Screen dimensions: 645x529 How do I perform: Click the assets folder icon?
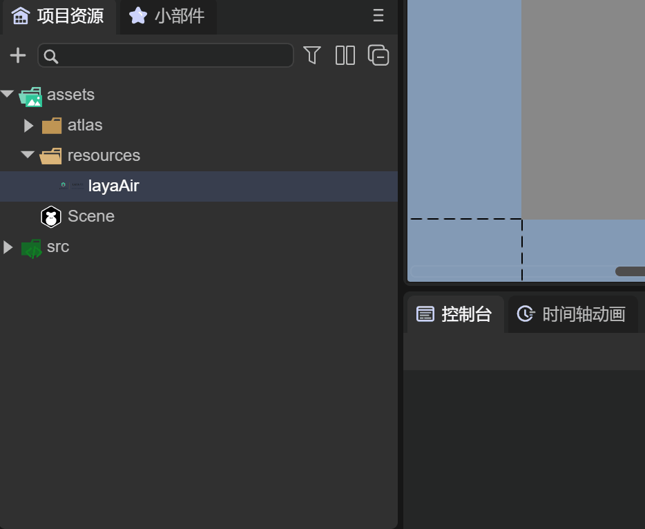(31, 97)
